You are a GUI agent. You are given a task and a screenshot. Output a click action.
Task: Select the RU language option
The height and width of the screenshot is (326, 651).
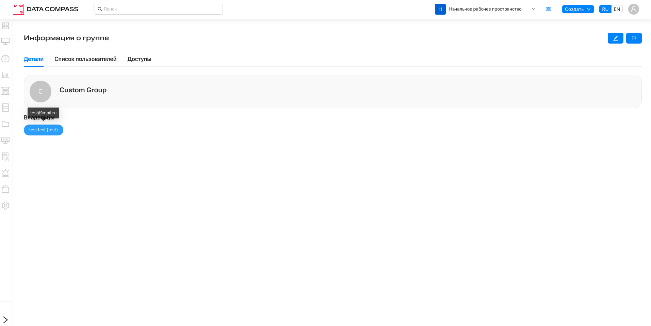[x=605, y=9]
